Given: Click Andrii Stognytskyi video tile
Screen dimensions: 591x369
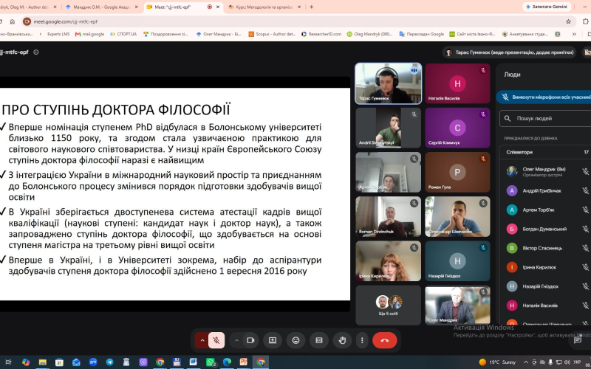Looking at the screenshot, I should point(389,128).
